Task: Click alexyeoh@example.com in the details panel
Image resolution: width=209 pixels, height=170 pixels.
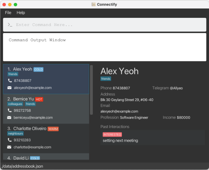Action: (119, 111)
